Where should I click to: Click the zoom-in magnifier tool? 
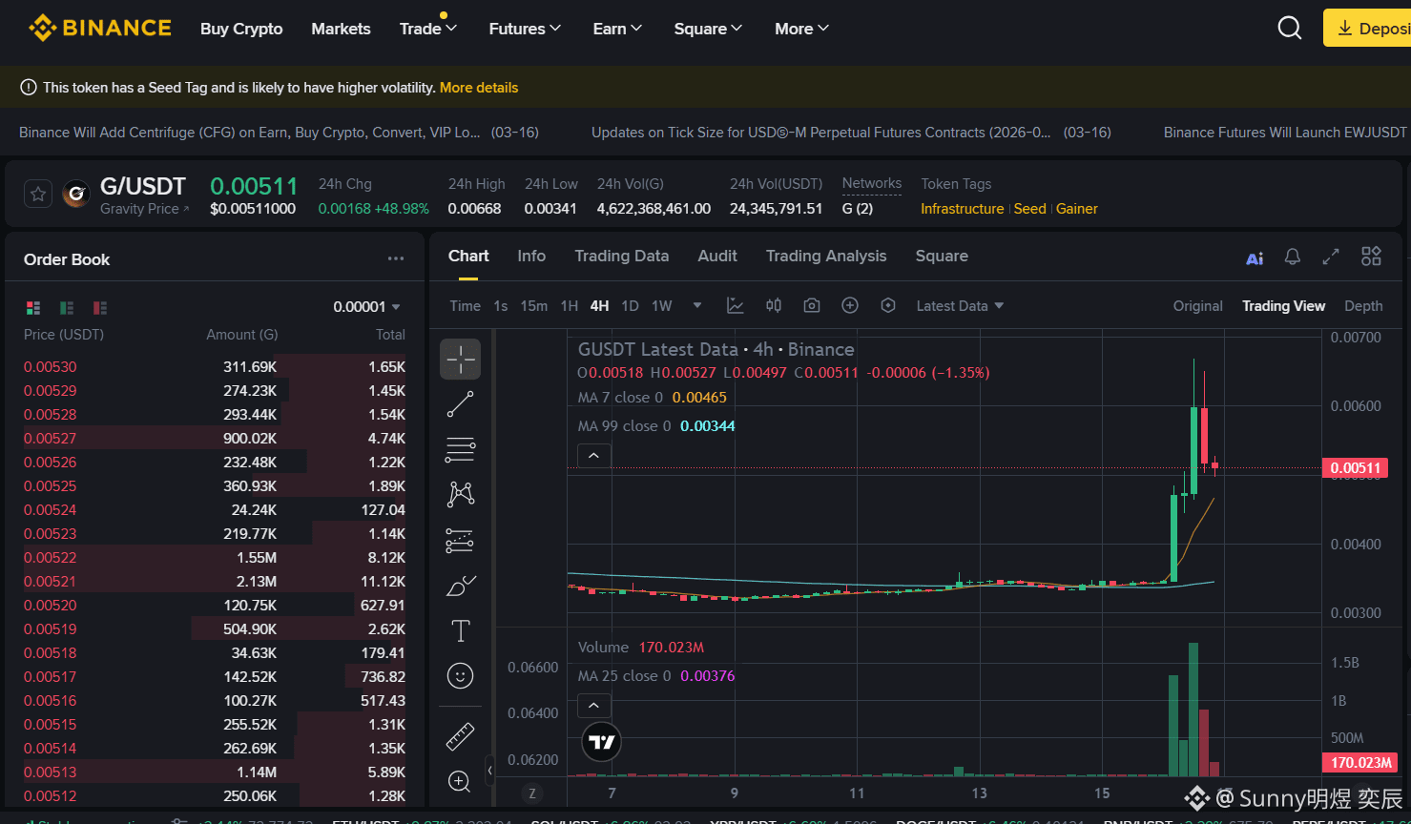click(x=460, y=782)
